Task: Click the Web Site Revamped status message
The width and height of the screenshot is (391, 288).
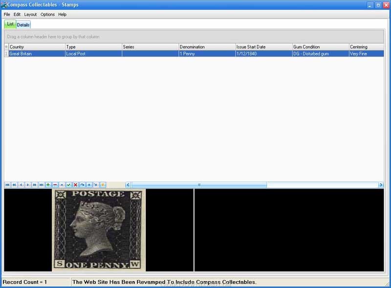Action: 164,282
